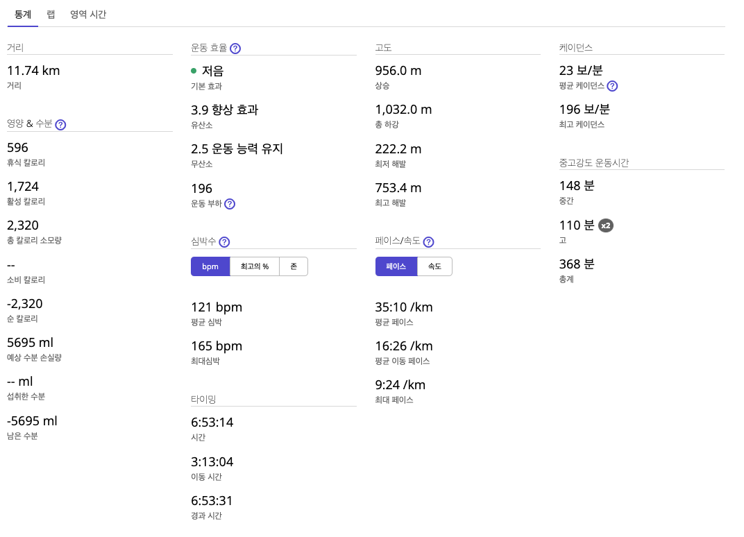Select the bpm display mode
The width and height of the screenshot is (744, 537).
pos(210,266)
